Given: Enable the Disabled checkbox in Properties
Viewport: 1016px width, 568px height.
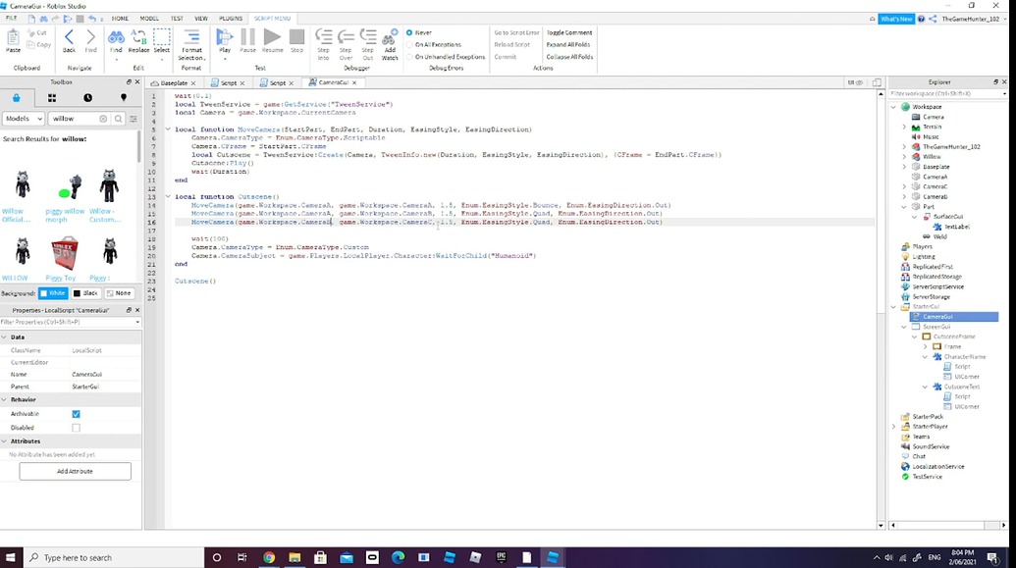Looking at the screenshot, I should tap(75, 427).
